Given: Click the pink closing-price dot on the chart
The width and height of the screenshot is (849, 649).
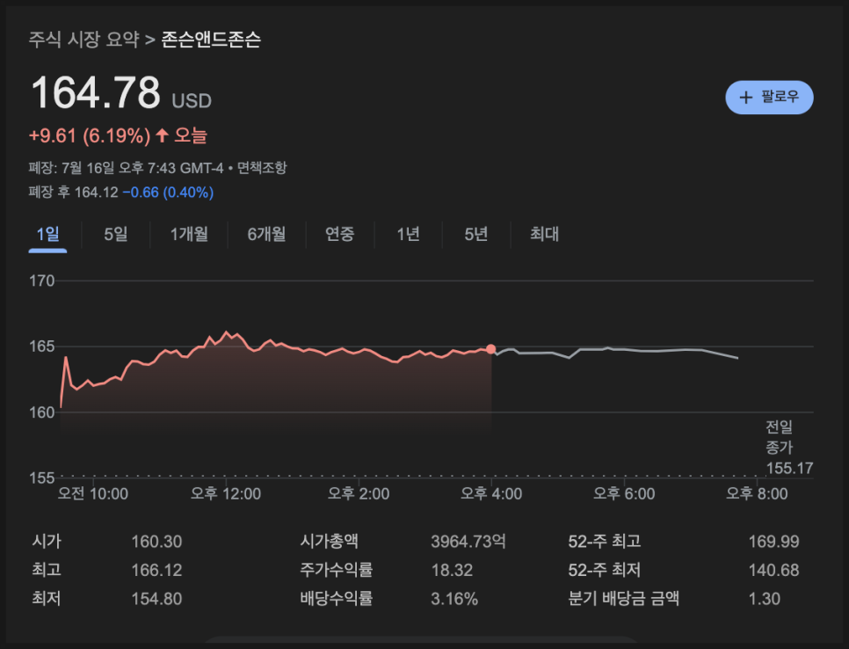Looking at the screenshot, I should tap(490, 349).
